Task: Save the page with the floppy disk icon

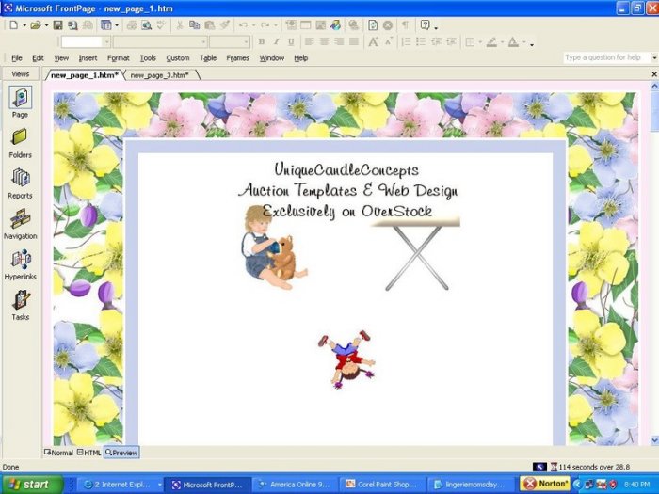Action: (x=57, y=25)
